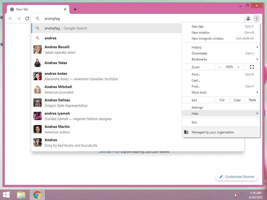Click Andrea Martin thumbnail photo
This screenshot has width=267, height=200.
tap(38, 129)
